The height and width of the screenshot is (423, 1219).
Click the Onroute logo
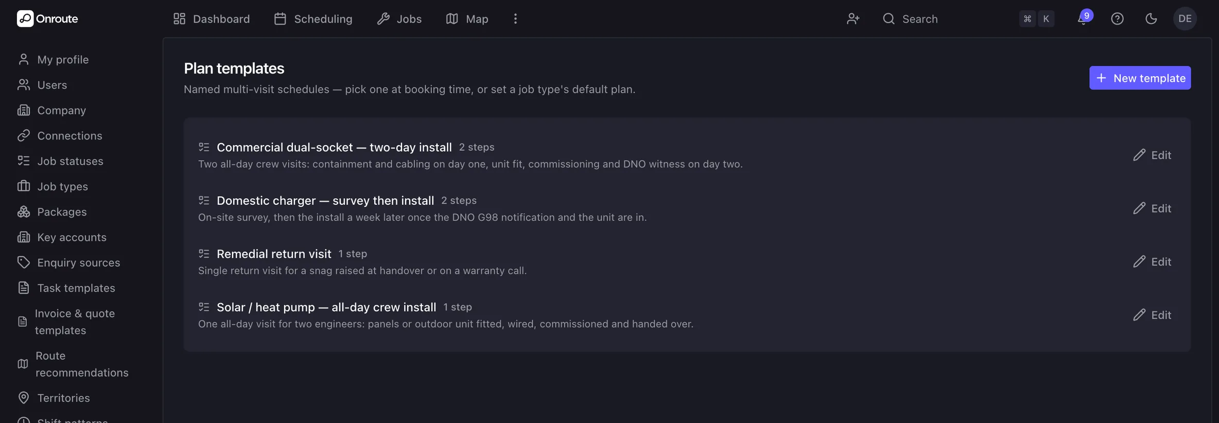(47, 19)
